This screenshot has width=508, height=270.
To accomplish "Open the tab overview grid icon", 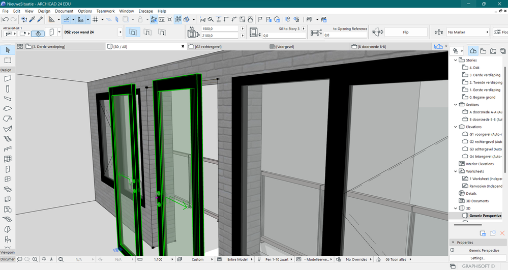I will 20,46.
